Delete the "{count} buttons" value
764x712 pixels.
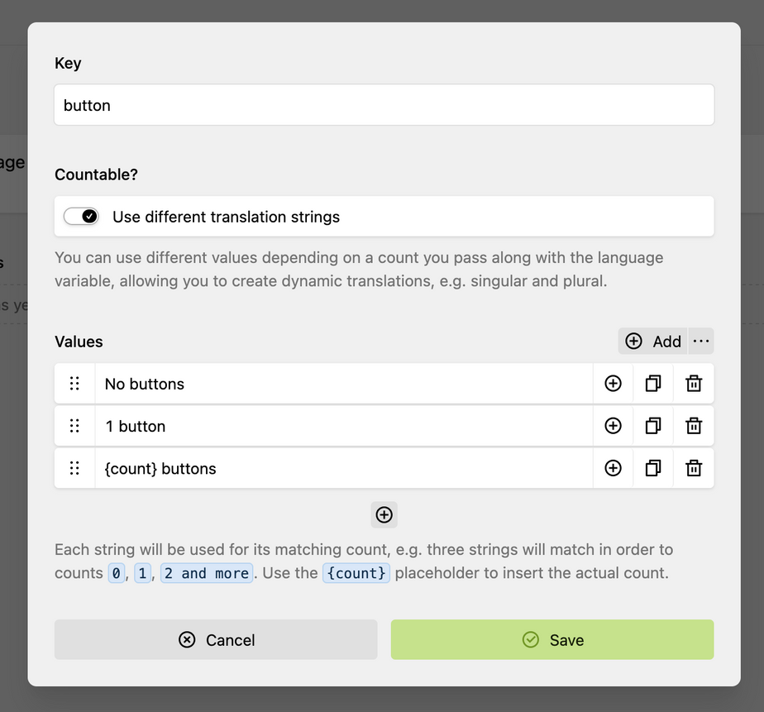tap(694, 468)
